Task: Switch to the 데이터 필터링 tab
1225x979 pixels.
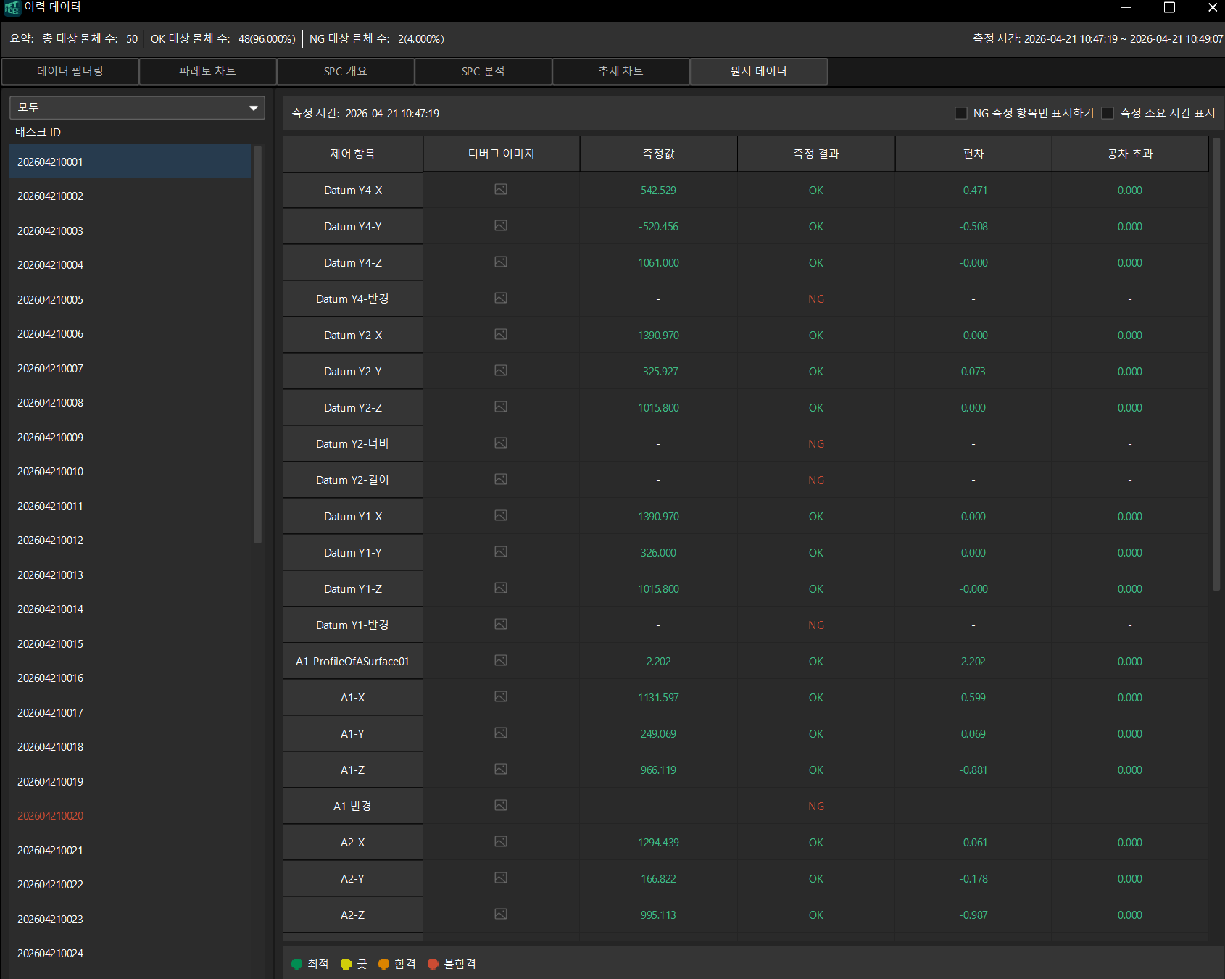Action: pyautogui.click(x=70, y=71)
